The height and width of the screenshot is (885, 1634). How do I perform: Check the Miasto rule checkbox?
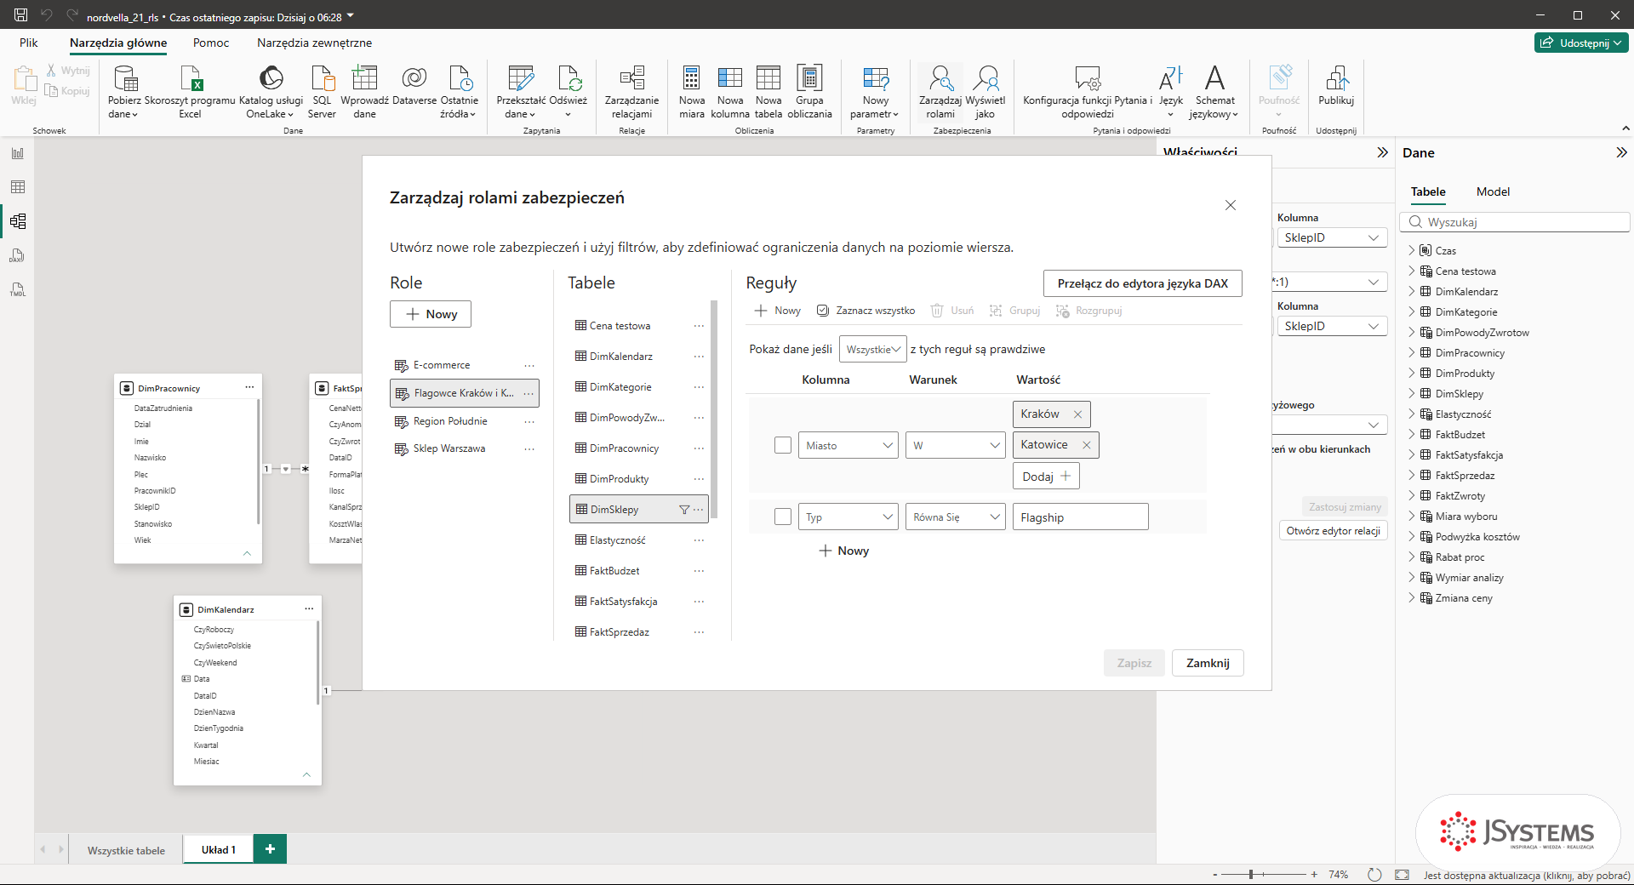[783, 445]
